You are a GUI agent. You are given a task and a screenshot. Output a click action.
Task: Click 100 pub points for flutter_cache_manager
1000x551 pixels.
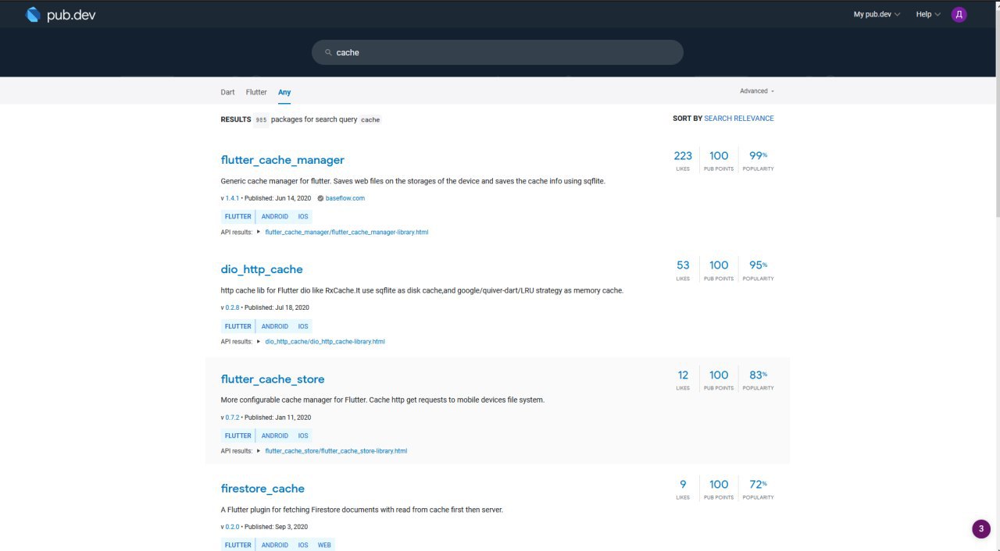(x=719, y=156)
